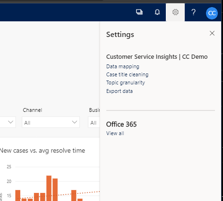Open the Data mapping link
Viewport: 223px width, 201px height.
coord(123,66)
